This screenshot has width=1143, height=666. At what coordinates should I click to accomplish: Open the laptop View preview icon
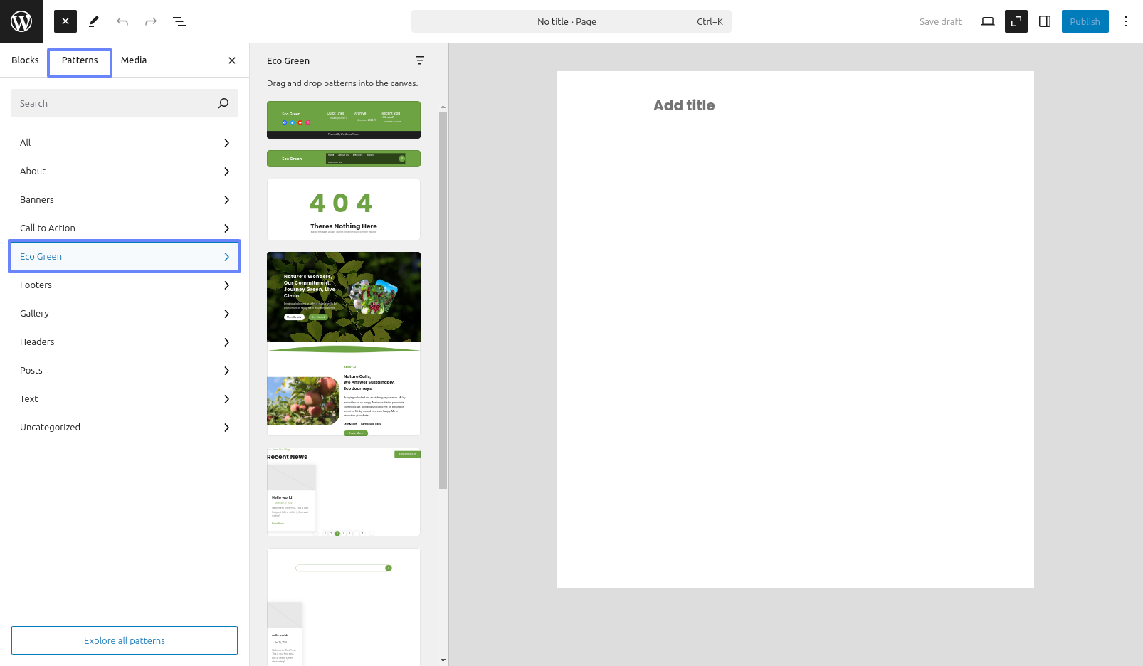click(988, 21)
